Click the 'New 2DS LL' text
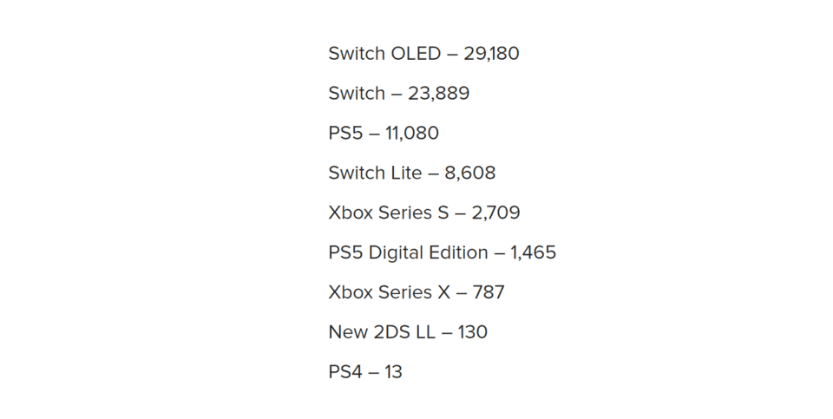The width and height of the screenshot is (833, 419). [382, 332]
